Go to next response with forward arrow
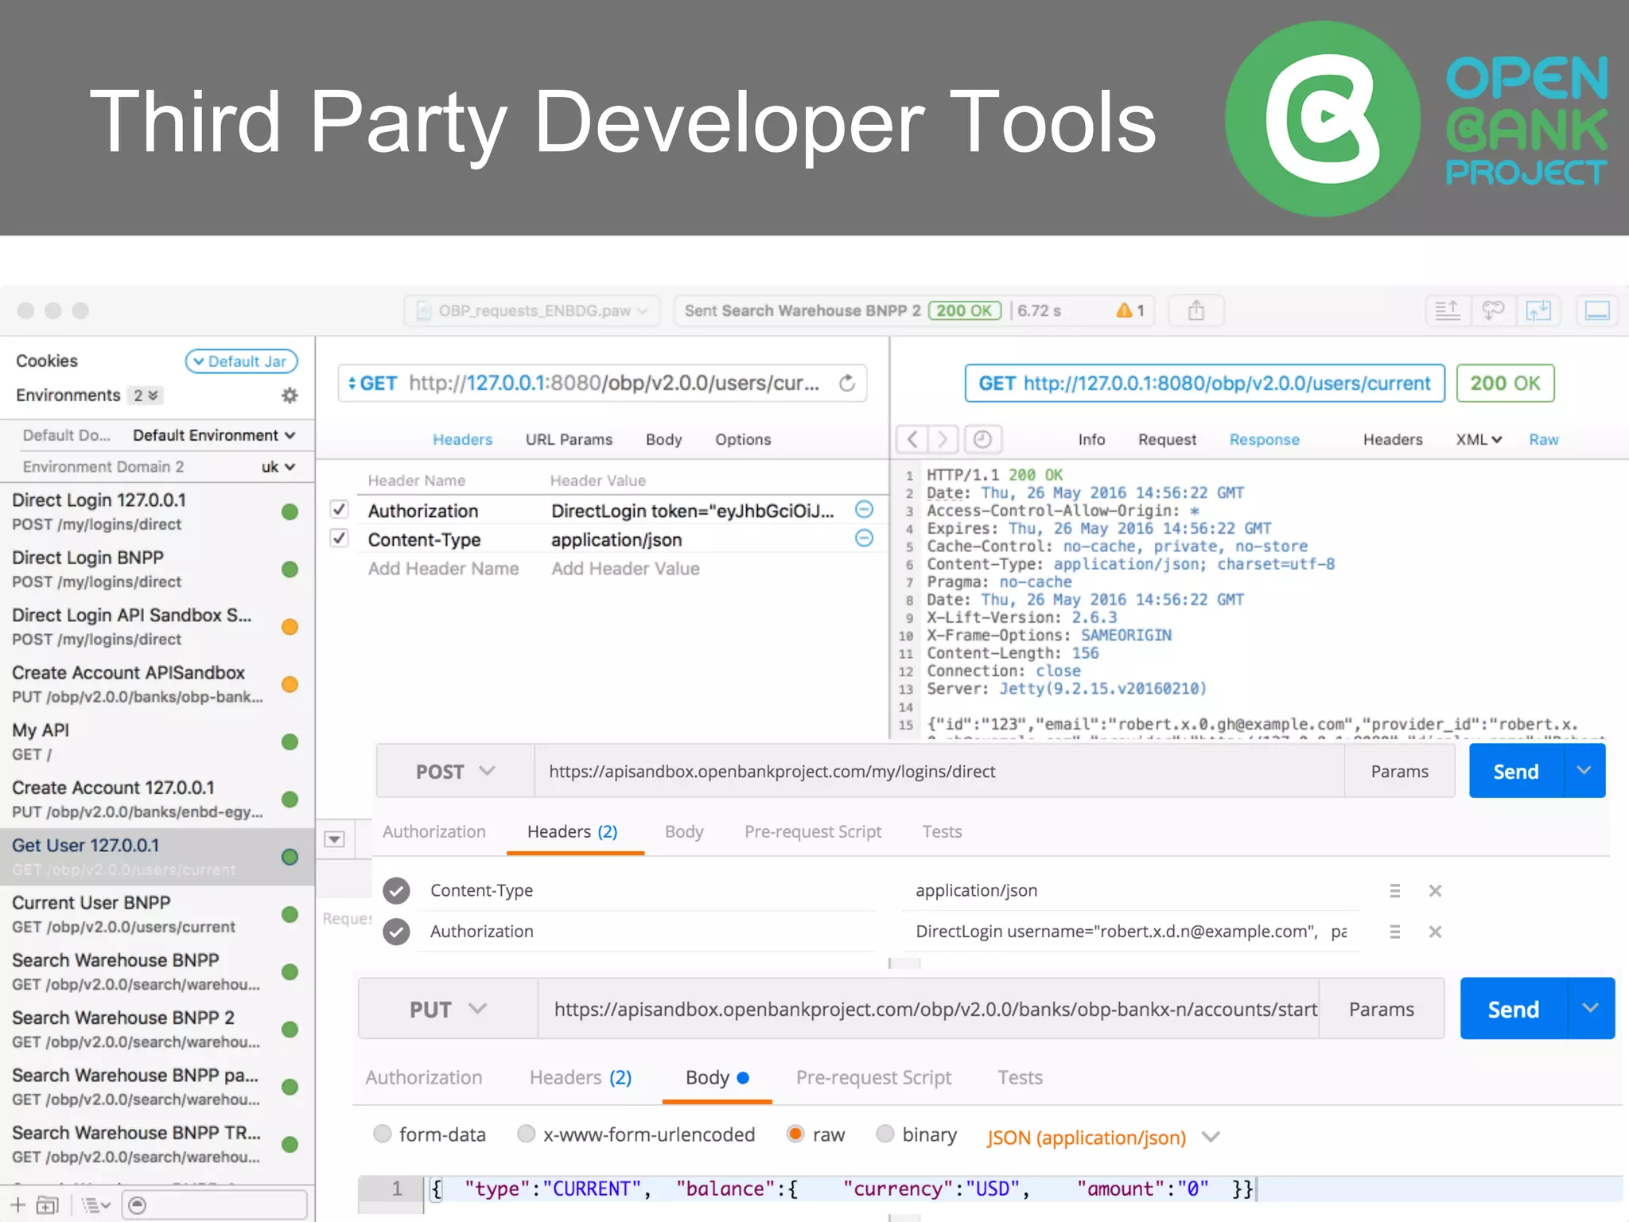The width and height of the screenshot is (1629, 1222). point(943,439)
